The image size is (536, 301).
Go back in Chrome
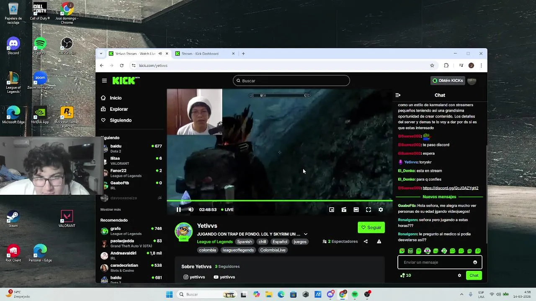[x=101, y=66]
